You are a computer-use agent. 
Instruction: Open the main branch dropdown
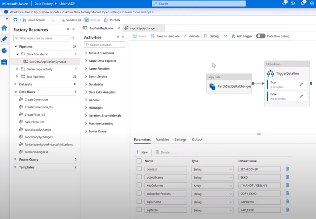[x=53, y=20]
